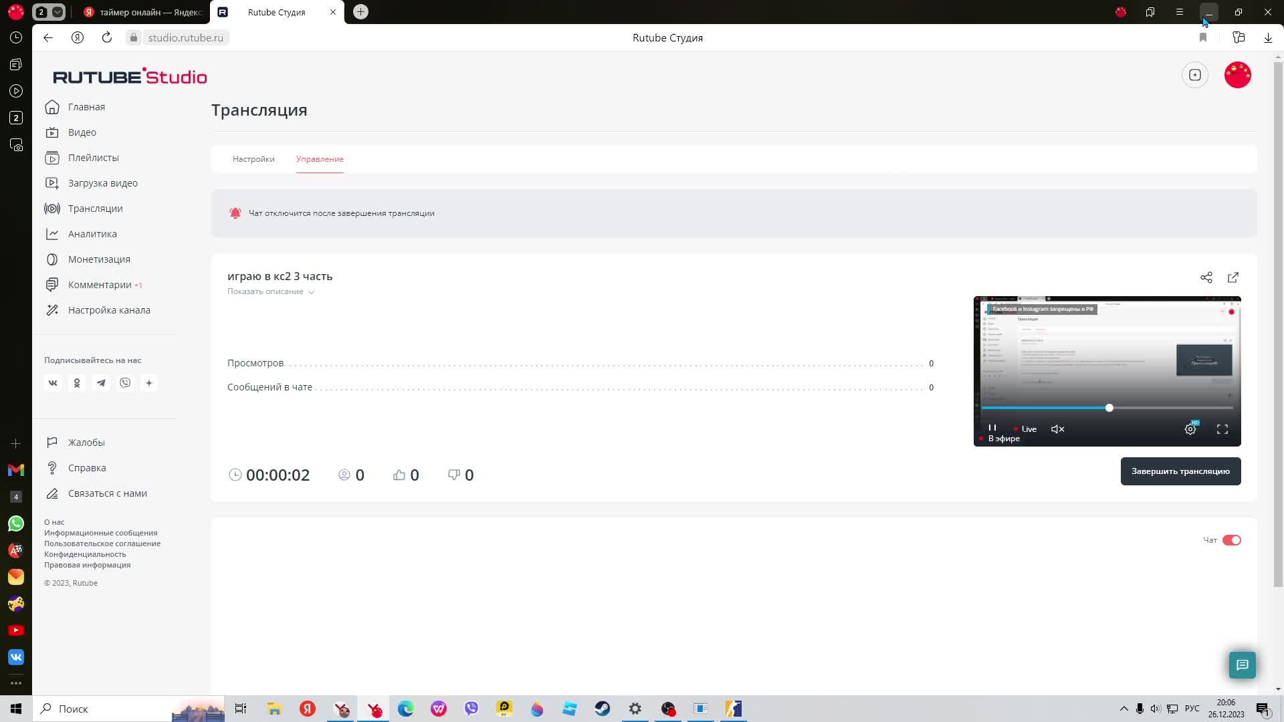1284x722 pixels.
Task: Click Завершить трансляцию button
Action: click(x=1180, y=471)
